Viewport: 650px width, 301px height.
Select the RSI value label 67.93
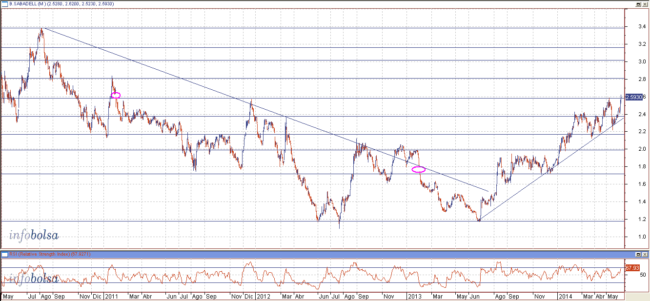(632, 268)
